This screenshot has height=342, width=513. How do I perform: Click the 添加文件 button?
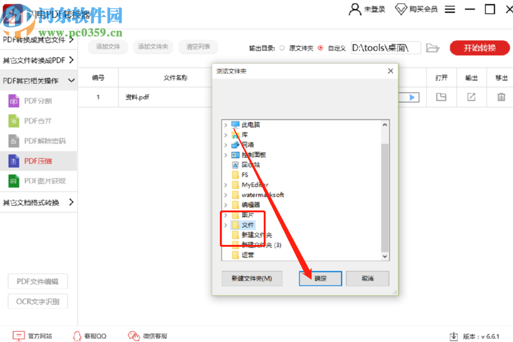(x=108, y=47)
